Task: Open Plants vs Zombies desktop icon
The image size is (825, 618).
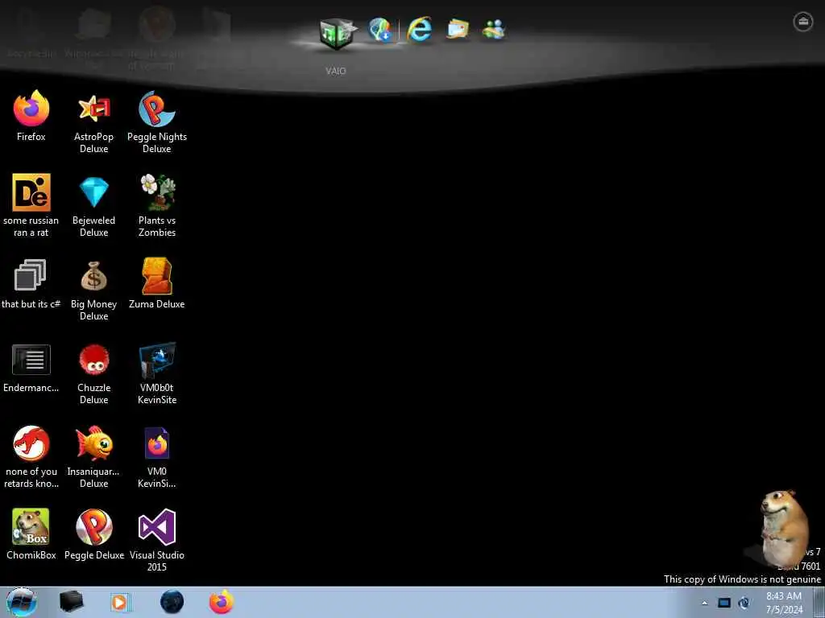Action: 157,205
